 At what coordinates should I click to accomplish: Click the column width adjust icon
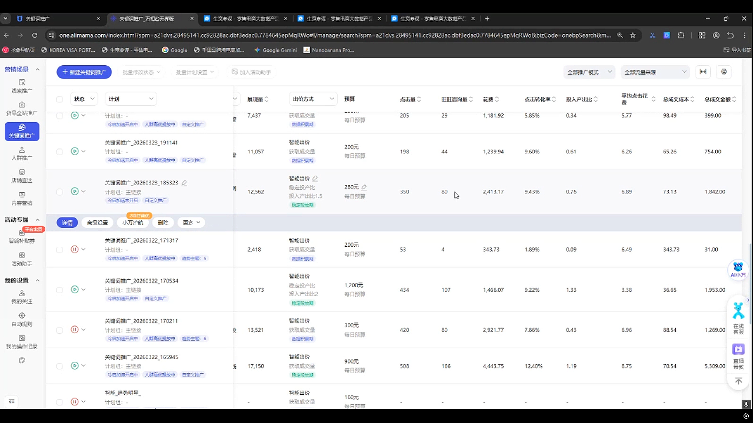(x=703, y=72)
